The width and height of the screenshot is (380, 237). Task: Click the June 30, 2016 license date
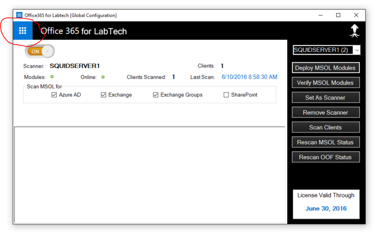coord(326,208)
